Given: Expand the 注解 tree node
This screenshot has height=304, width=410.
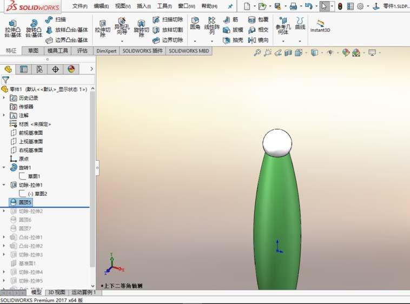Looking at the screenshot, I should pyautogui.click(x=4, y=115).
